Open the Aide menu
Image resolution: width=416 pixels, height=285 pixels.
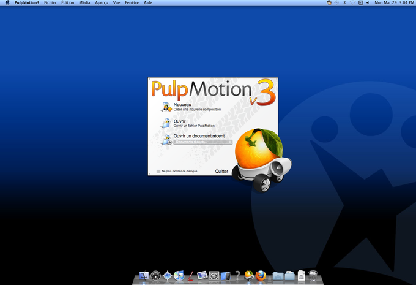(x=148, y=2)
